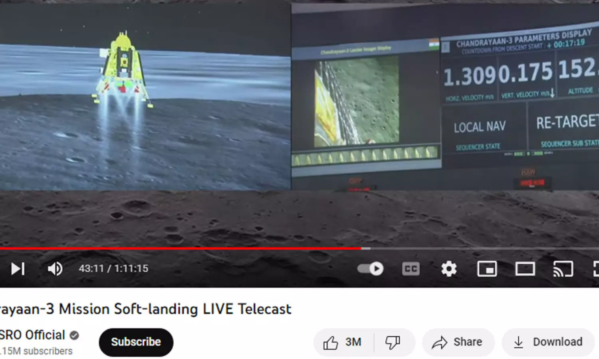
Task: Click the verified badge next to channel name
Action: click(74, 335)
